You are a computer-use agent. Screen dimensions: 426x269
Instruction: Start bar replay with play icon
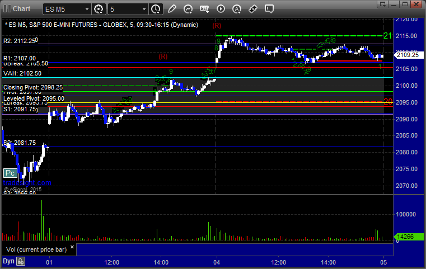click(221, 9)
